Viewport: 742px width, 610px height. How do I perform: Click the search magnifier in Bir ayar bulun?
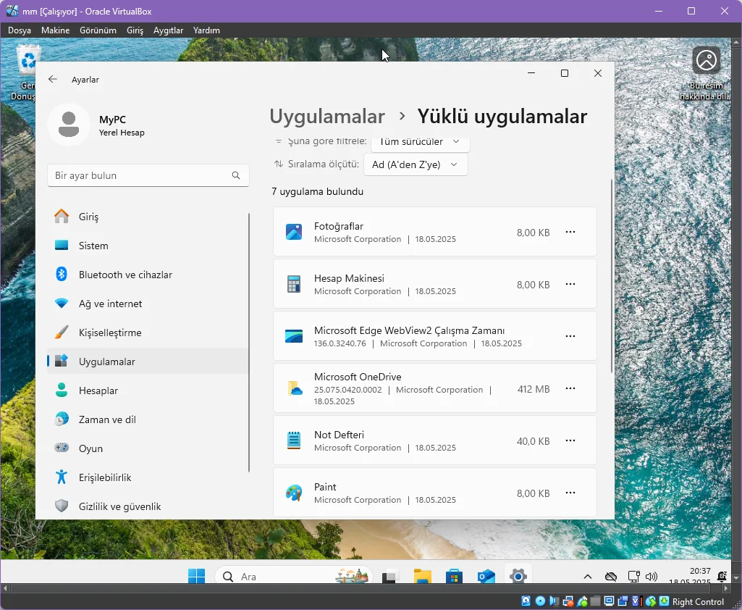point(236,175)
